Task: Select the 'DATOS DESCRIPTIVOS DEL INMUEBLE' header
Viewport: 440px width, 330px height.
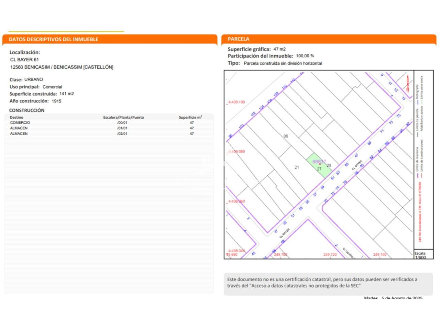Action: [54, 40]
